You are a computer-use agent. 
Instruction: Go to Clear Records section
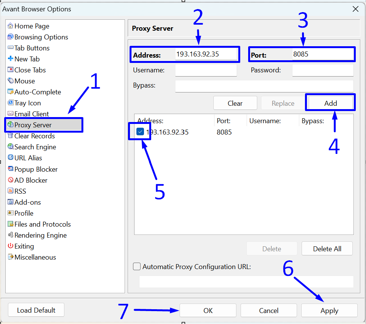34,136
